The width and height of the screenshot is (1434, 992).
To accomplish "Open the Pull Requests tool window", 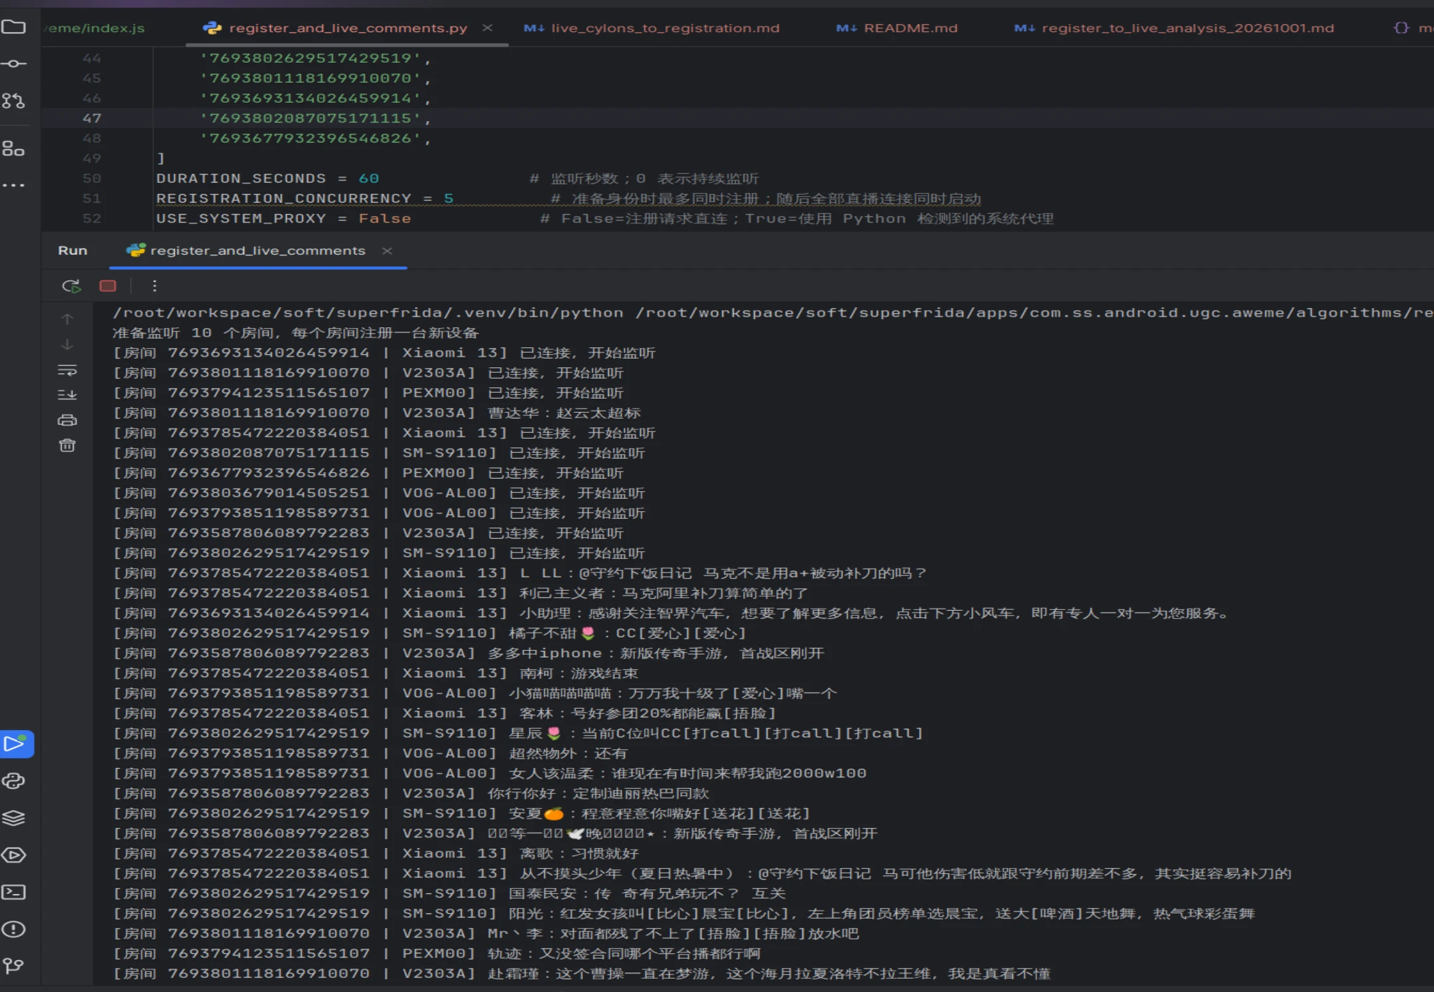I will (x=13, y=101).
